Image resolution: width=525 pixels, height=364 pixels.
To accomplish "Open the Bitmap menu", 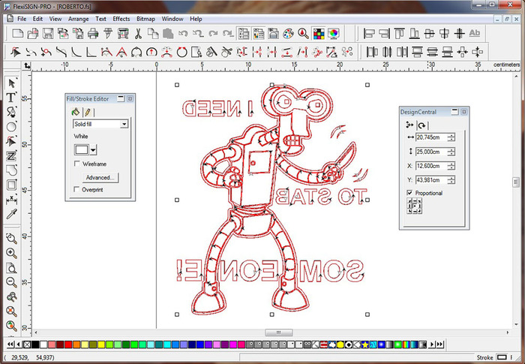I will [x=146, y=18].
